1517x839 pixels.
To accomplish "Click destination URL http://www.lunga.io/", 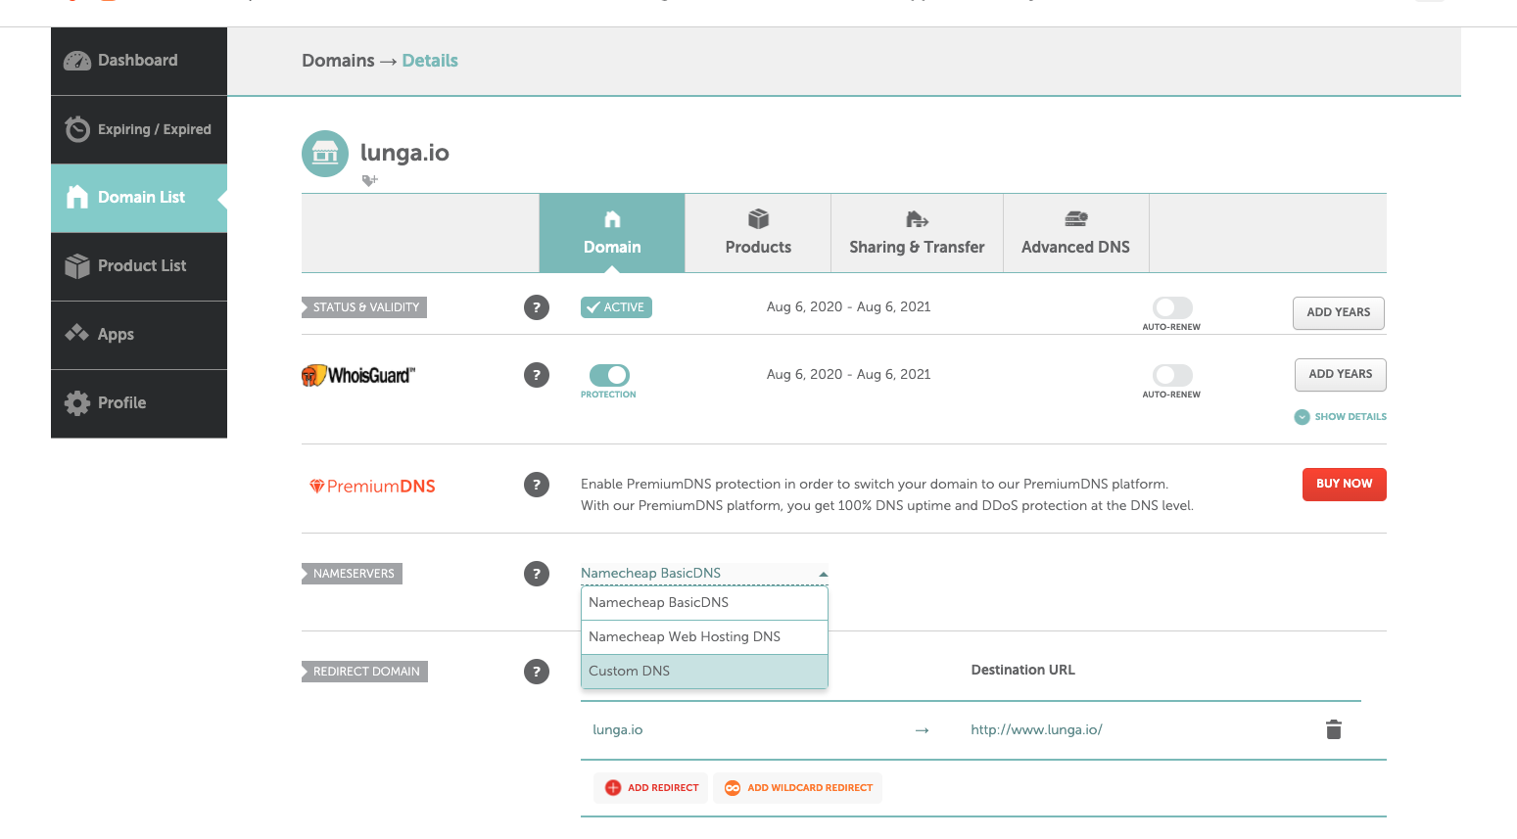I will (1036, 730).
